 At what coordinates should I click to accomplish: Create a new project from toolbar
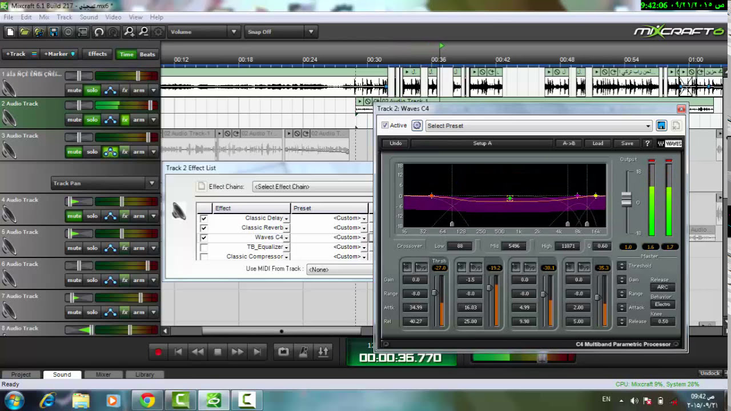coord(10,32)
